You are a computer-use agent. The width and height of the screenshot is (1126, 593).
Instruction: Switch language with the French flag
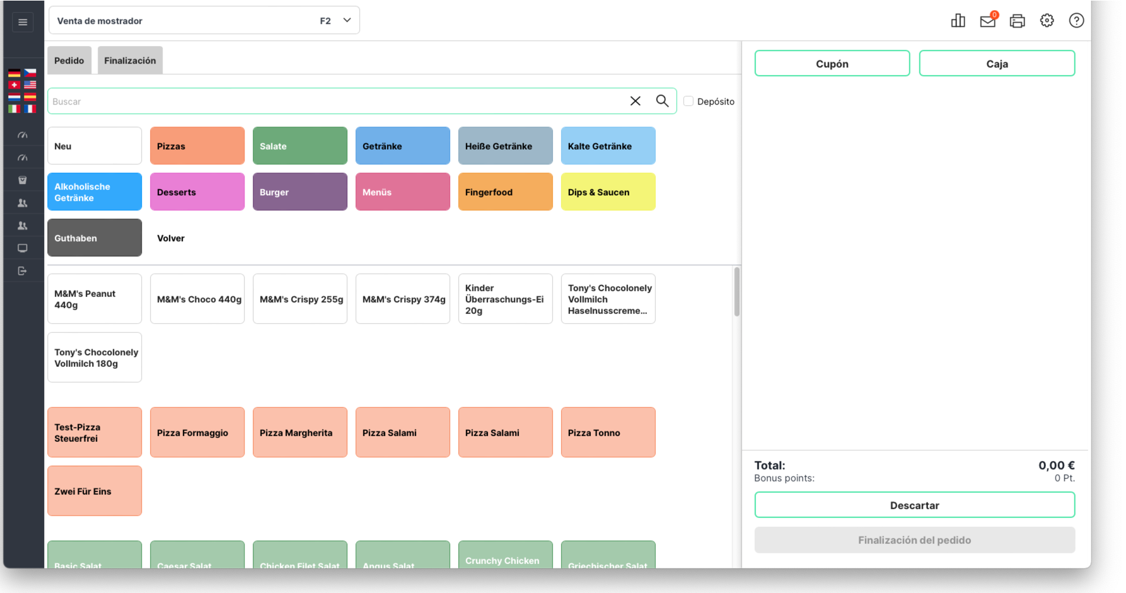coord(30,109)
